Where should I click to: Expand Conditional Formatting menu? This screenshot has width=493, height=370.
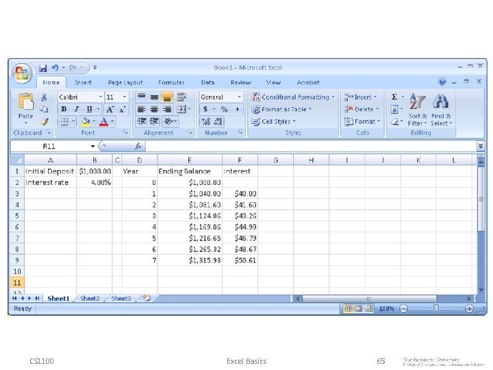click(x=293, y=97)
